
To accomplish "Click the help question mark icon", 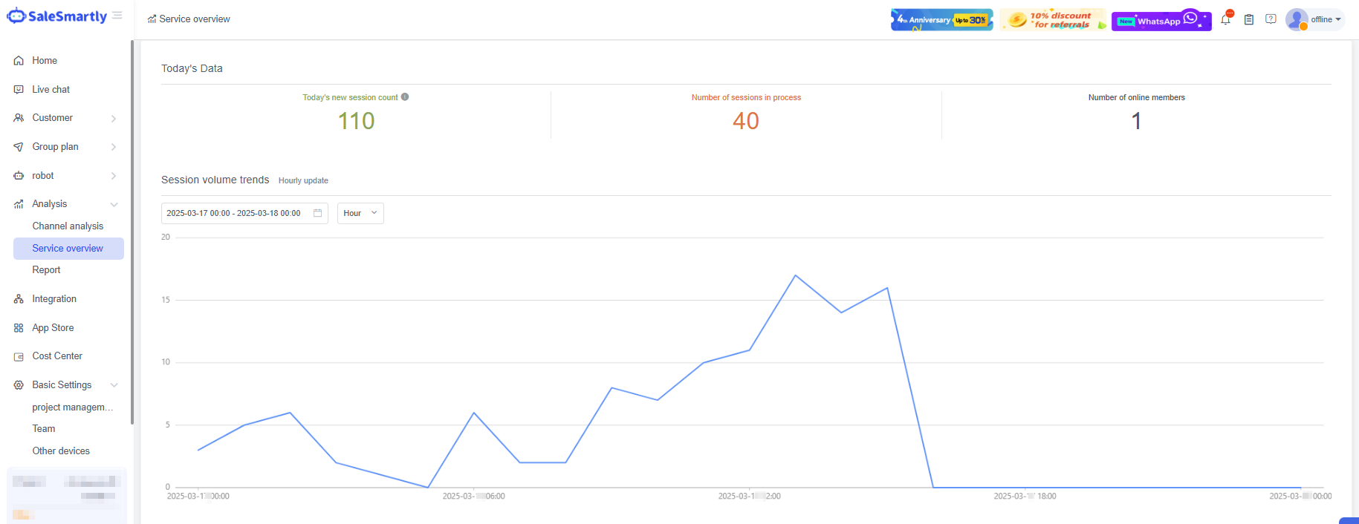I will coord(1271,19).
